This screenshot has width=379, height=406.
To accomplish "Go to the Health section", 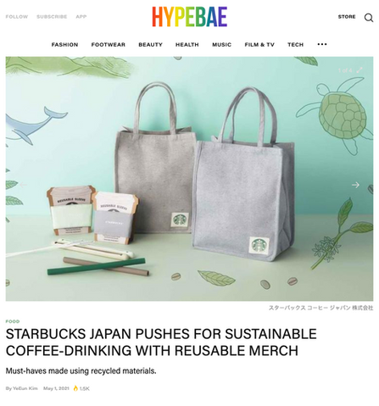I will pyautogui.click(x=187, y=45).
